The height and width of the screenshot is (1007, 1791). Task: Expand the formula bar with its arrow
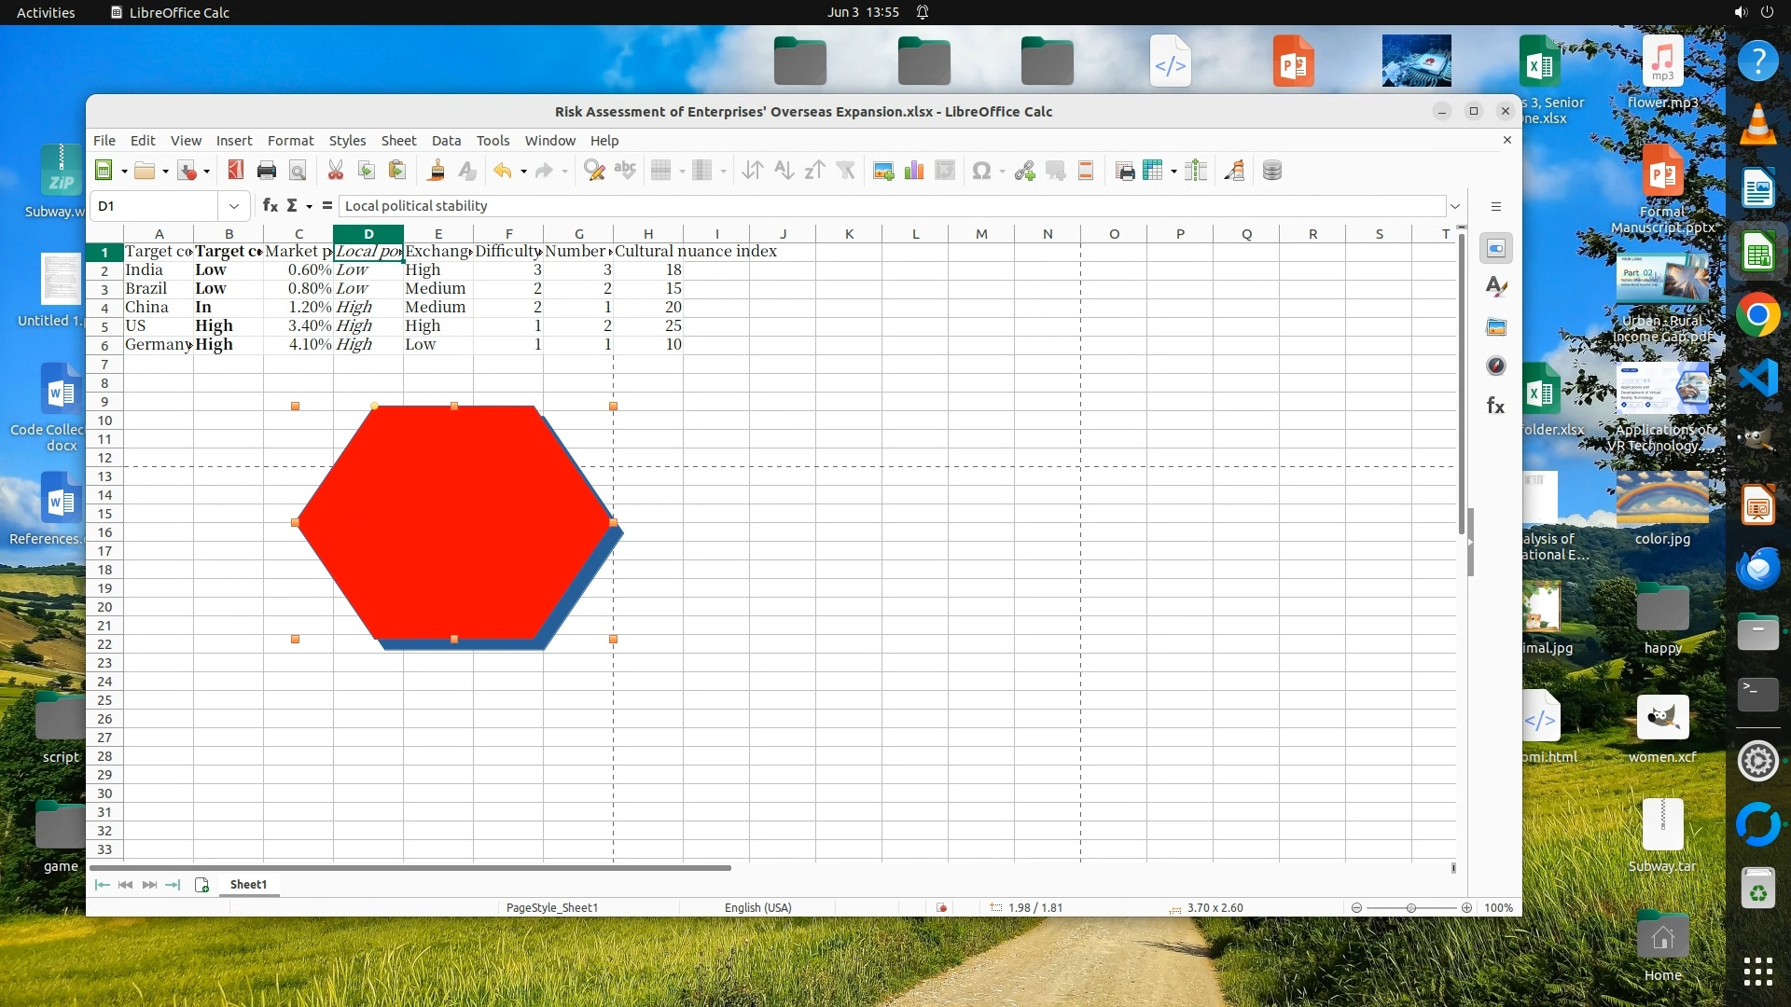tap(1454, 205)
